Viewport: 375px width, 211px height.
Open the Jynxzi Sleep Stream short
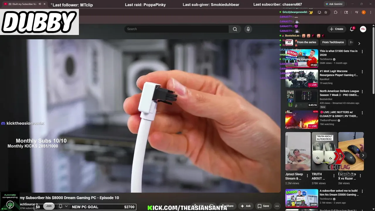click(x=298, y=151)
